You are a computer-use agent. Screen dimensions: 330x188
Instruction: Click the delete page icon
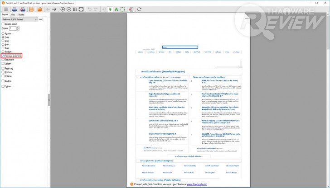(x=131, y=9)
